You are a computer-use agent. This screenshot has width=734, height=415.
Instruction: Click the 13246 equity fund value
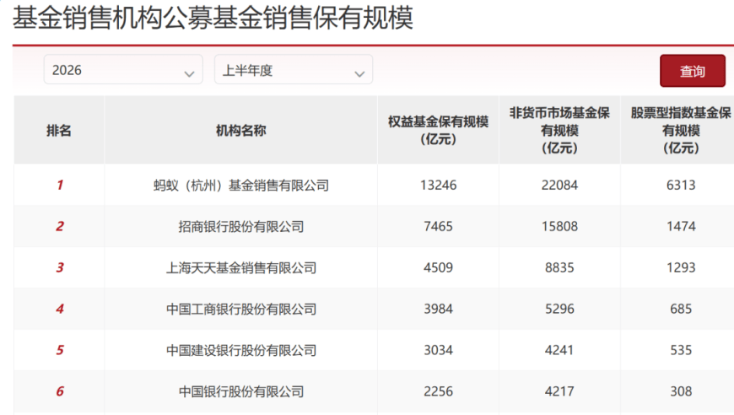(x=438, y=185)
